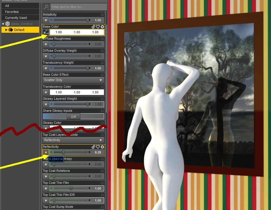Click Base Color RGB value swatch

click(x=77, y=32)
